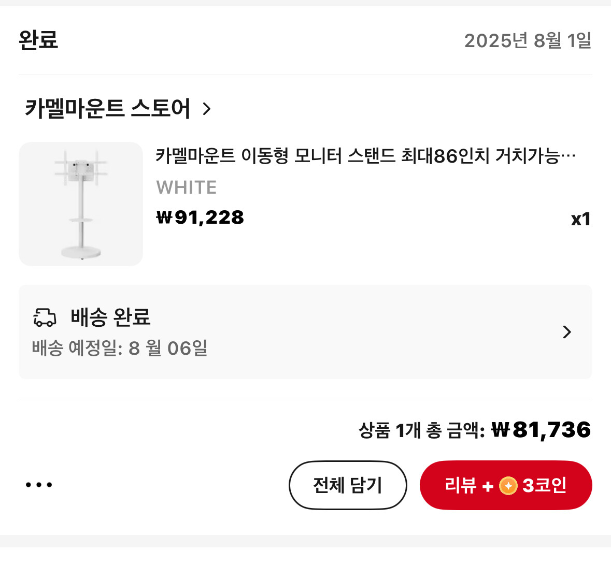The image size is (611, 565).
Task: Tap the gold coin icon on review button
Action: 508,486
